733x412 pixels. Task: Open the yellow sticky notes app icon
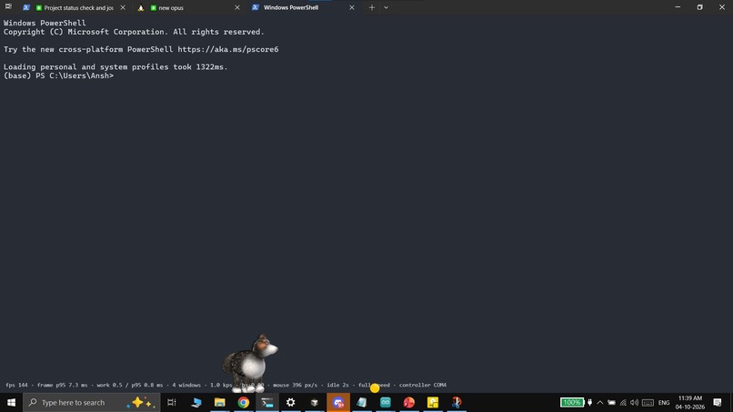433,402
